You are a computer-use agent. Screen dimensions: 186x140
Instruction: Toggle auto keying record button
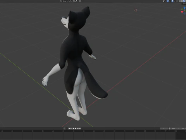coord(64,128)
